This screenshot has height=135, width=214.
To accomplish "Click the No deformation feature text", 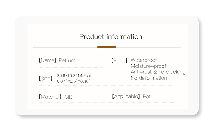I will [149, 78].
